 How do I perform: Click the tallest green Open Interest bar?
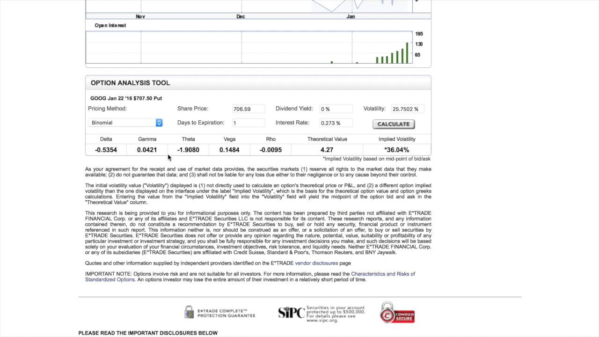tap(407, 53)
